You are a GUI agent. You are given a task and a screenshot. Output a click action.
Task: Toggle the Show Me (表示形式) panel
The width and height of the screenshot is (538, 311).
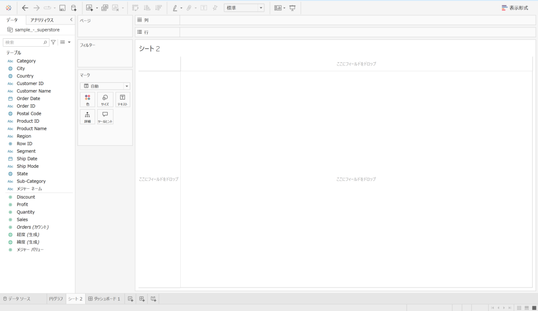coord(515,8)
